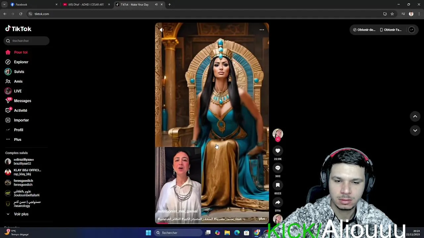Install app icon in address bar
Screen dimensions: 424x238
385,14
